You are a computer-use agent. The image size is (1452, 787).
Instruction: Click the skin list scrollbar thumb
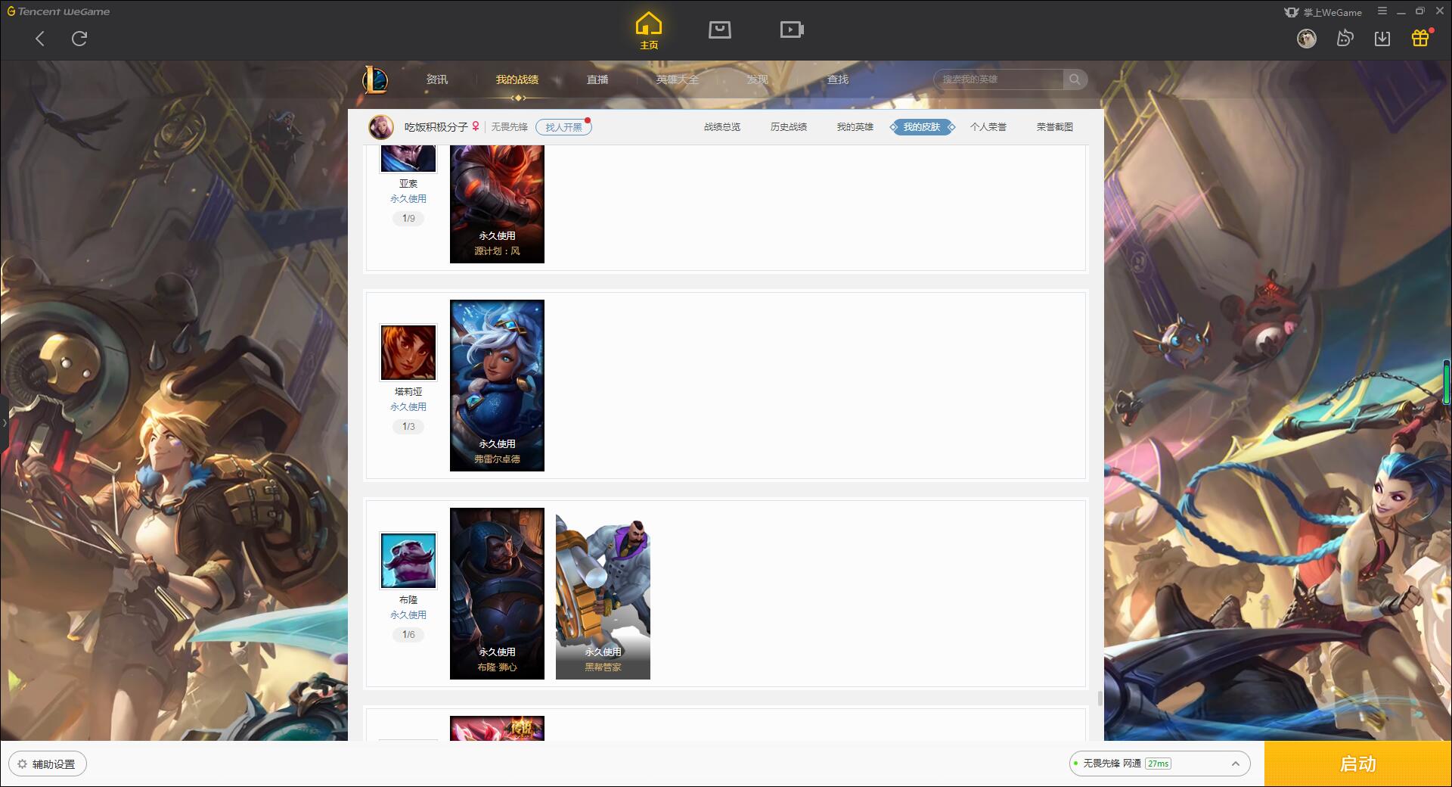click(1100, 698)
